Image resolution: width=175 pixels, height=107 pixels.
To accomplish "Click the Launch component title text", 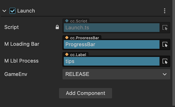I will pyautogui.click(x=26, y=11).
